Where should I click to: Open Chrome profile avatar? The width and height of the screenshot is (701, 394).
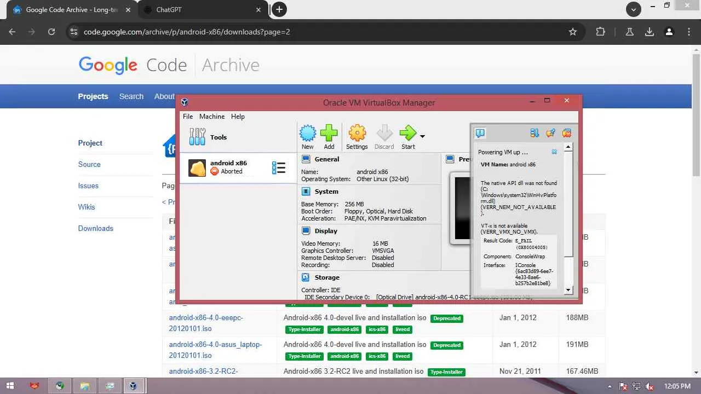point(669,32)
